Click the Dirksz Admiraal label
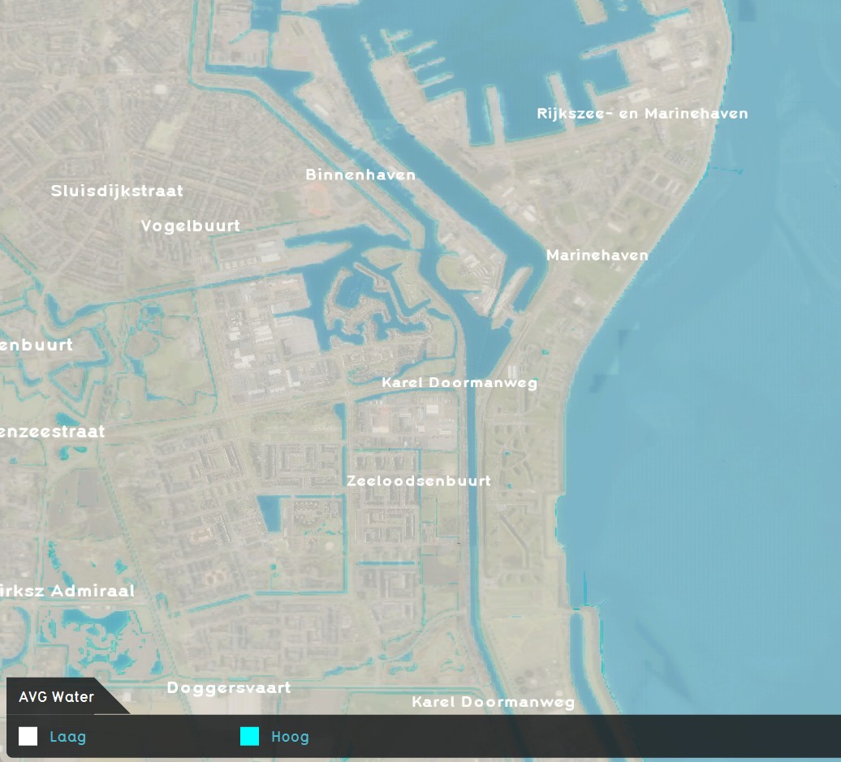This screenshot has width=841, height=762. point(67,591)
